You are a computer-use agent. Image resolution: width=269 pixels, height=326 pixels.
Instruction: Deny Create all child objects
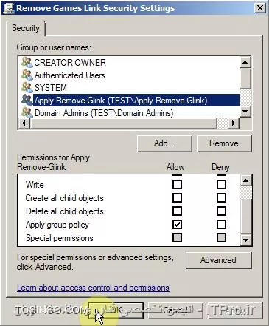(221, 197)
